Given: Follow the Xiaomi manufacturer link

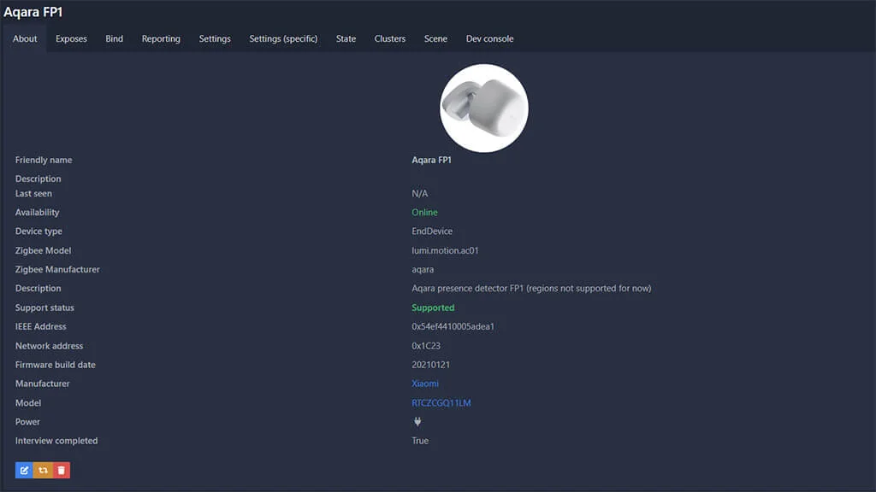Looking at the screenshot, I should click(x=425, y=384).
